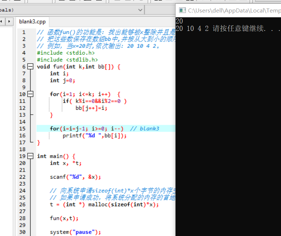This screenshot has width=281, height=236.
Task: Click the 'int j=0;' line
Action: 62,81
